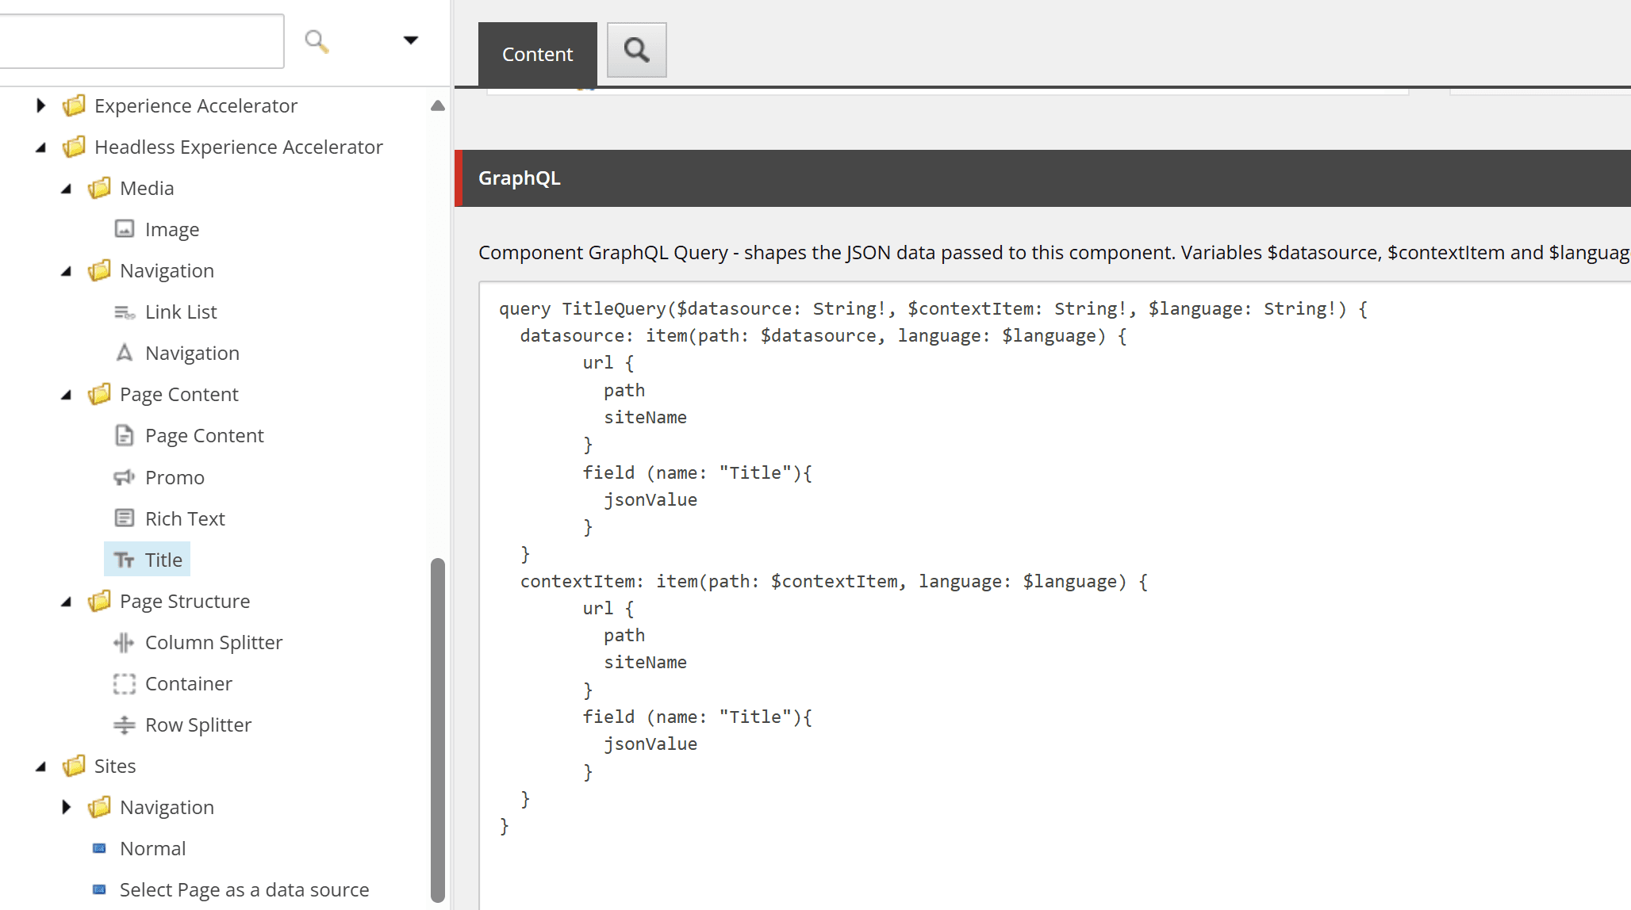Screen dimensions: 1631x910
Task: Select the Navigation rendering below Link List
Action: 192,353
